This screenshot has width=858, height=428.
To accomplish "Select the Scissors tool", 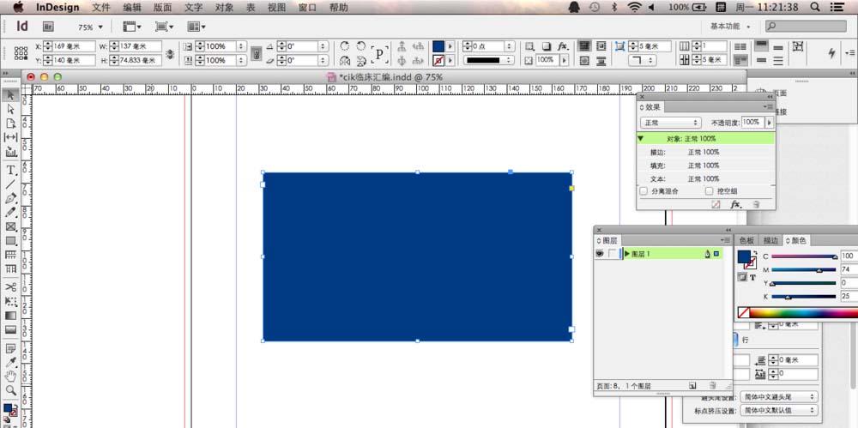I will click(x=11, y=286).
